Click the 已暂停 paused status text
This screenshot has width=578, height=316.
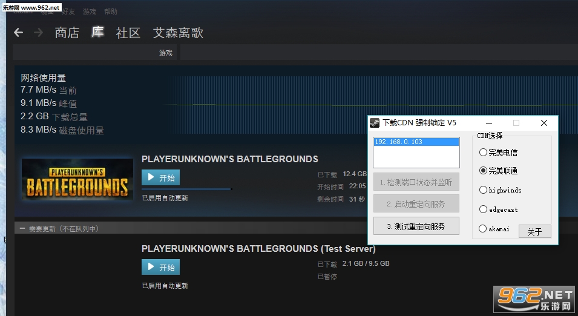click(327, 277)
